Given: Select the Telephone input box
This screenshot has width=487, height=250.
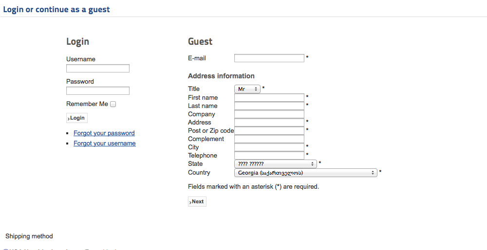Looking at the screenshot, I should pos(269,156).
